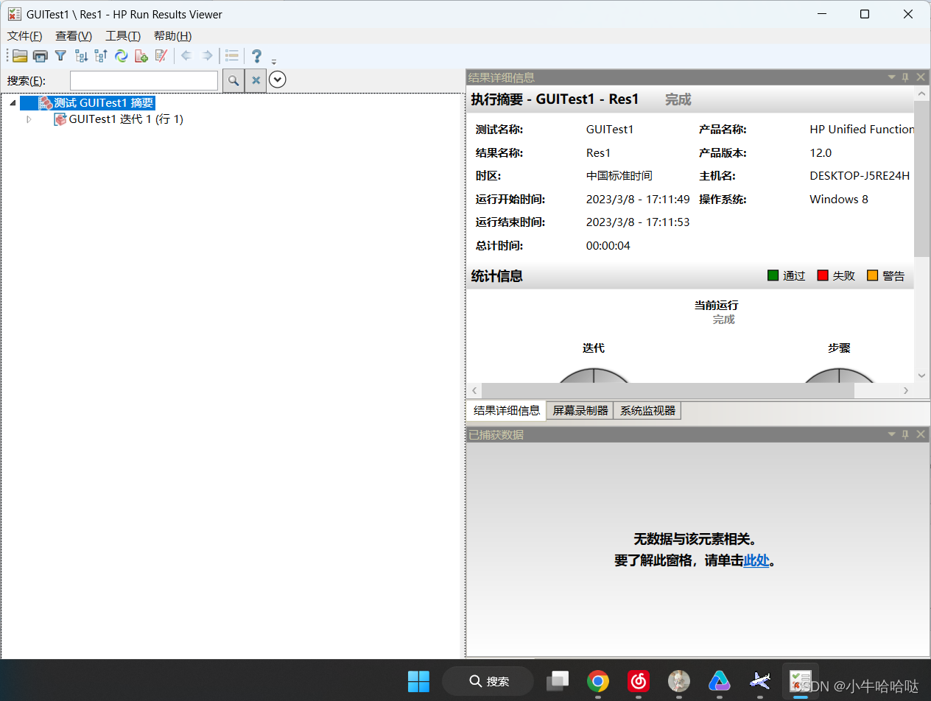This screenshot has height=701, width=931.
Task: Collapse the 测试 GUITest1 摘要 node
Action: tap(12, 102)
